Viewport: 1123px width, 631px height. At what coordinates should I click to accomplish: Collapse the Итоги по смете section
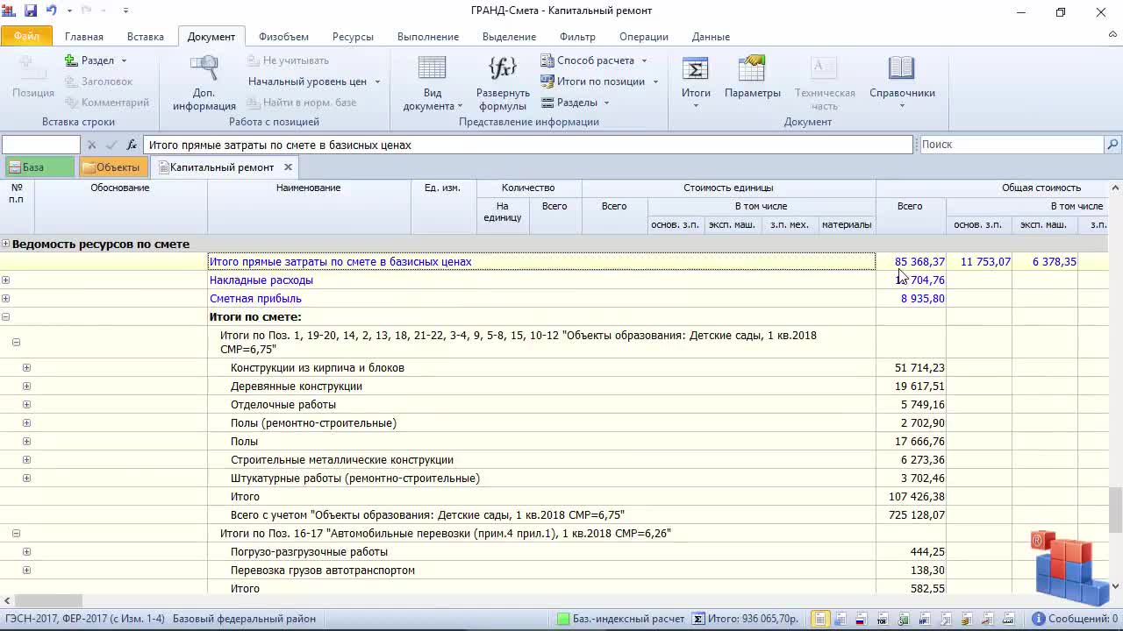pos(6,317)
